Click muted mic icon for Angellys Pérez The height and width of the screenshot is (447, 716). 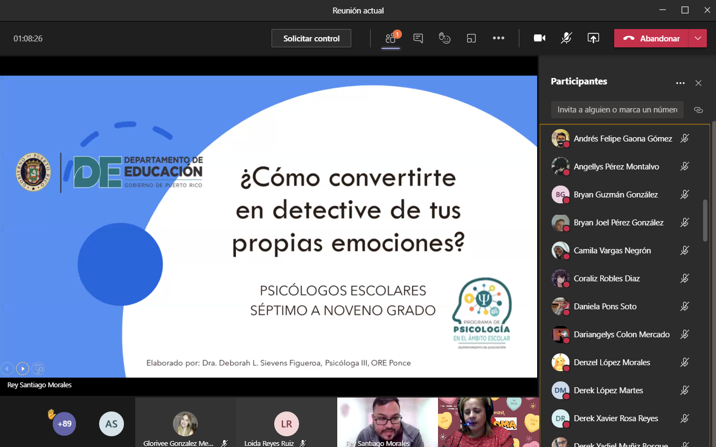click(685, 166)
